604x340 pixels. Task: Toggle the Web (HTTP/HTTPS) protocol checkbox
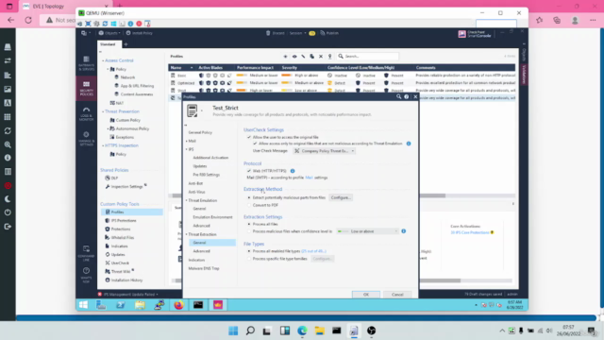[x=249, y=171]
